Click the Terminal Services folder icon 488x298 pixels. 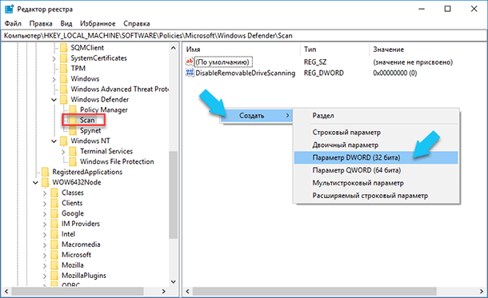(x=73, y=151)
